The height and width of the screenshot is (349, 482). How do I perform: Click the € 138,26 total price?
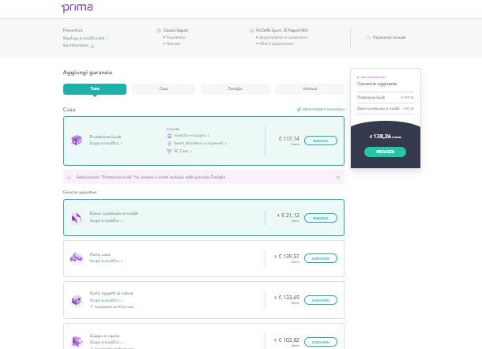(385, 137)
